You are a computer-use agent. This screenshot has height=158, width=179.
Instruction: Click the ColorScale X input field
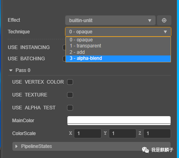point(87,133)
